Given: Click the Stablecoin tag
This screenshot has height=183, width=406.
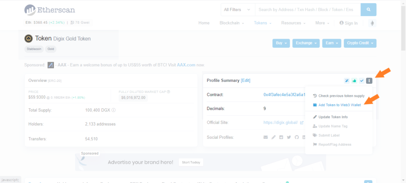Looking at the screenshot, I should pyautogui.click(x=34, y=49).
